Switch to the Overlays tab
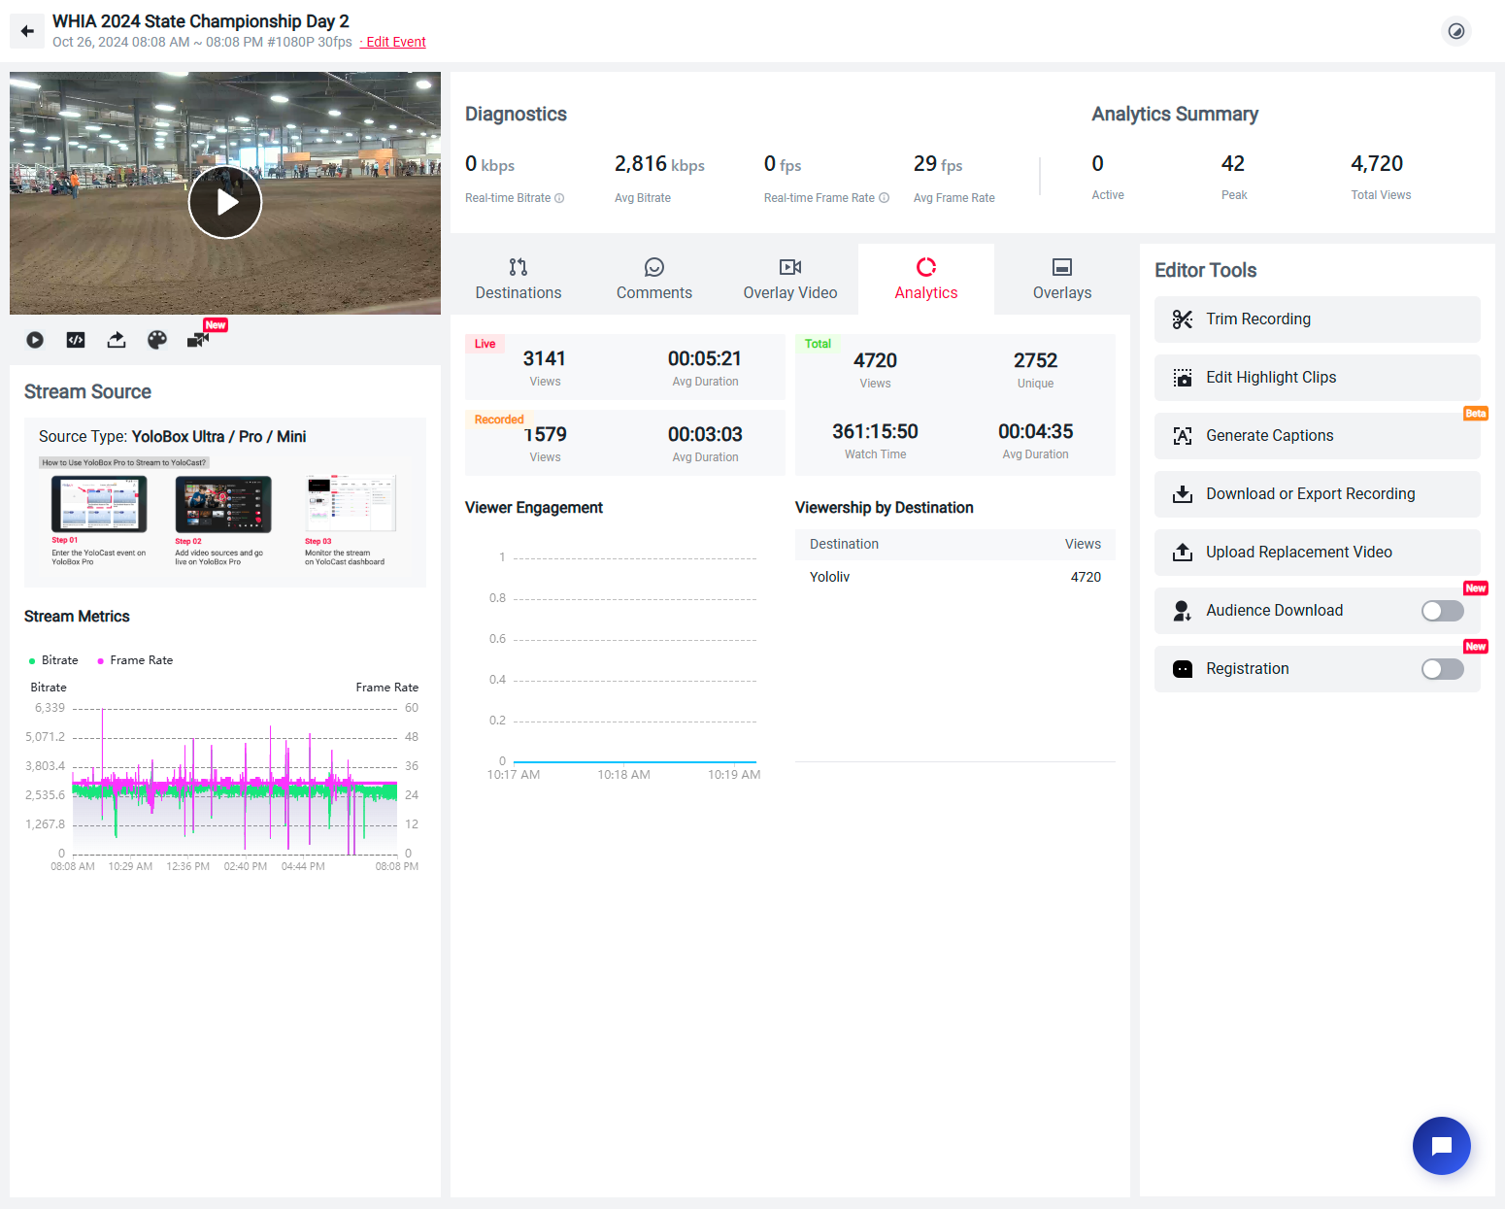The image size is (1505, 1209). click(1061, 279)
